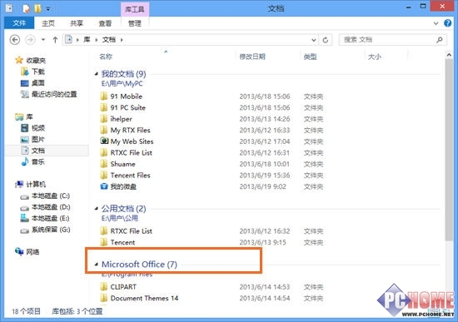Select the 文档 library in sidebar
The width and height of the screenshot is (458, 322).
pos(38,151)
